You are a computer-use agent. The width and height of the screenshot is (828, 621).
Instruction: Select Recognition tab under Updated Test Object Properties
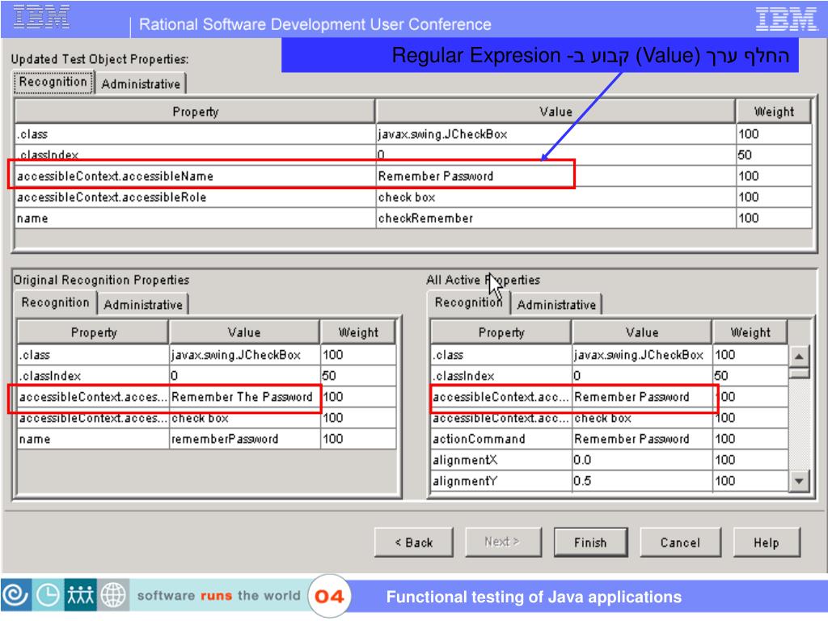pos(53,82)
